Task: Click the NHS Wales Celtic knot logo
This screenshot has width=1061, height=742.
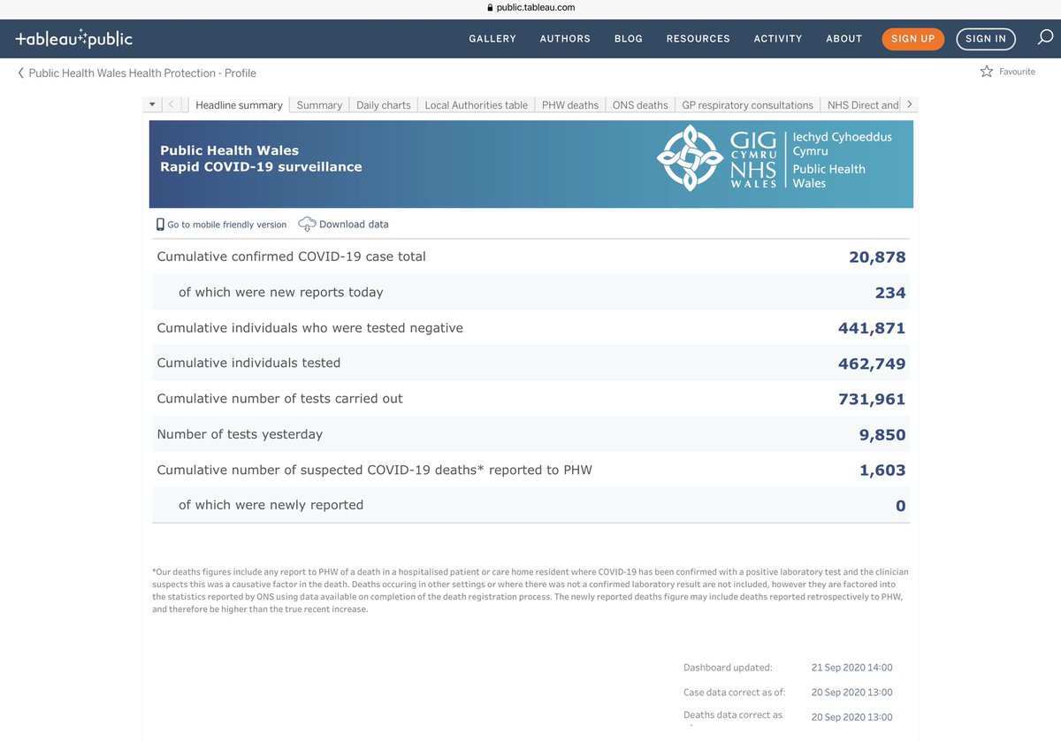Action: (x=690, y=158)
